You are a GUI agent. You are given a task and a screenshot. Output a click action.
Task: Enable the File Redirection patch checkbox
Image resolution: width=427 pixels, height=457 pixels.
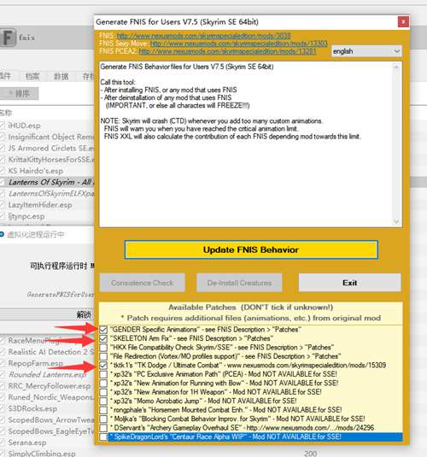103,356
